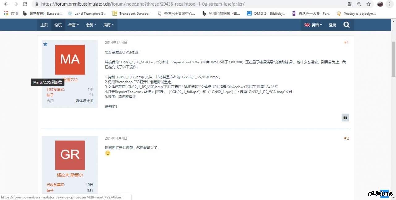Click the browser back arrow
Image resolution: width=396 pixels, height=200 pixels.
(x=6, y=4)
